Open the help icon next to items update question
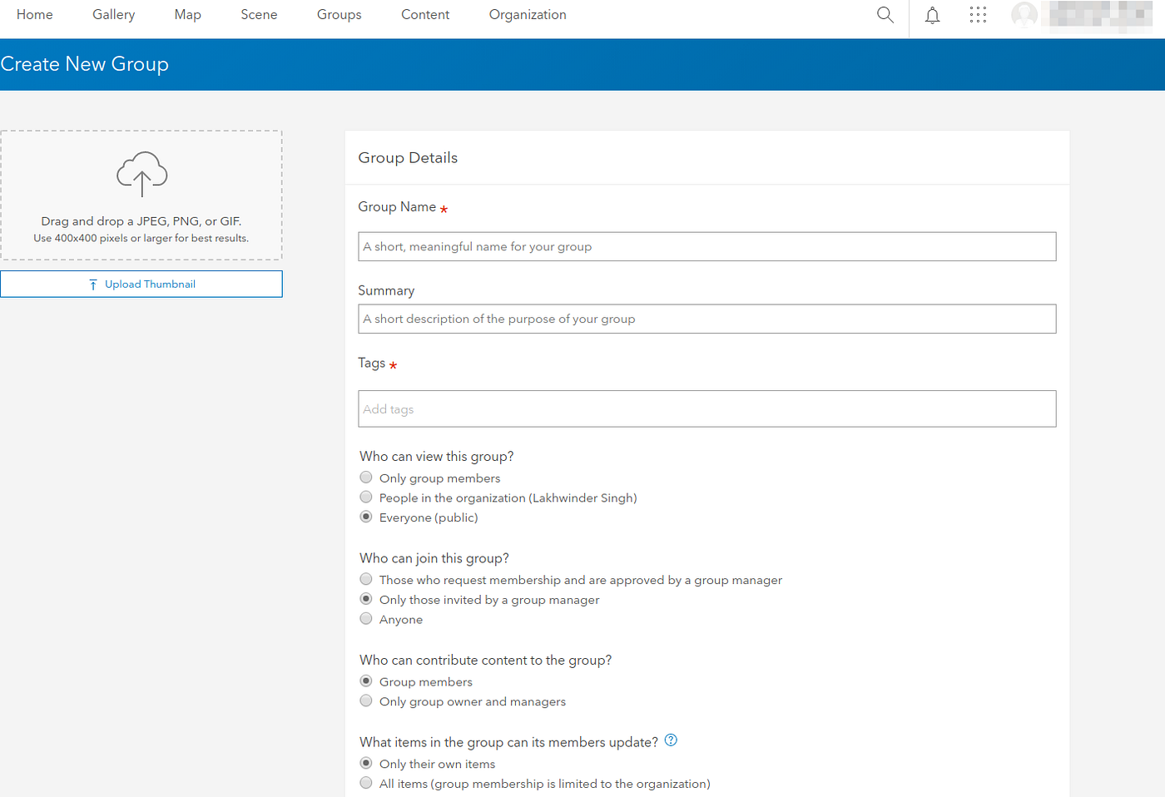The height and width of the screenshot is (797, 1165). tap(671, 740)
